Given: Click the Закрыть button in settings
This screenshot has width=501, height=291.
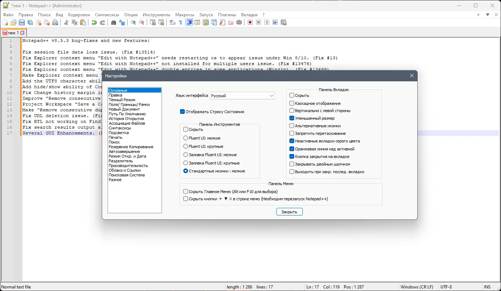Looking at the screenshot, I should pyautogui.click(x=289, y=212).
